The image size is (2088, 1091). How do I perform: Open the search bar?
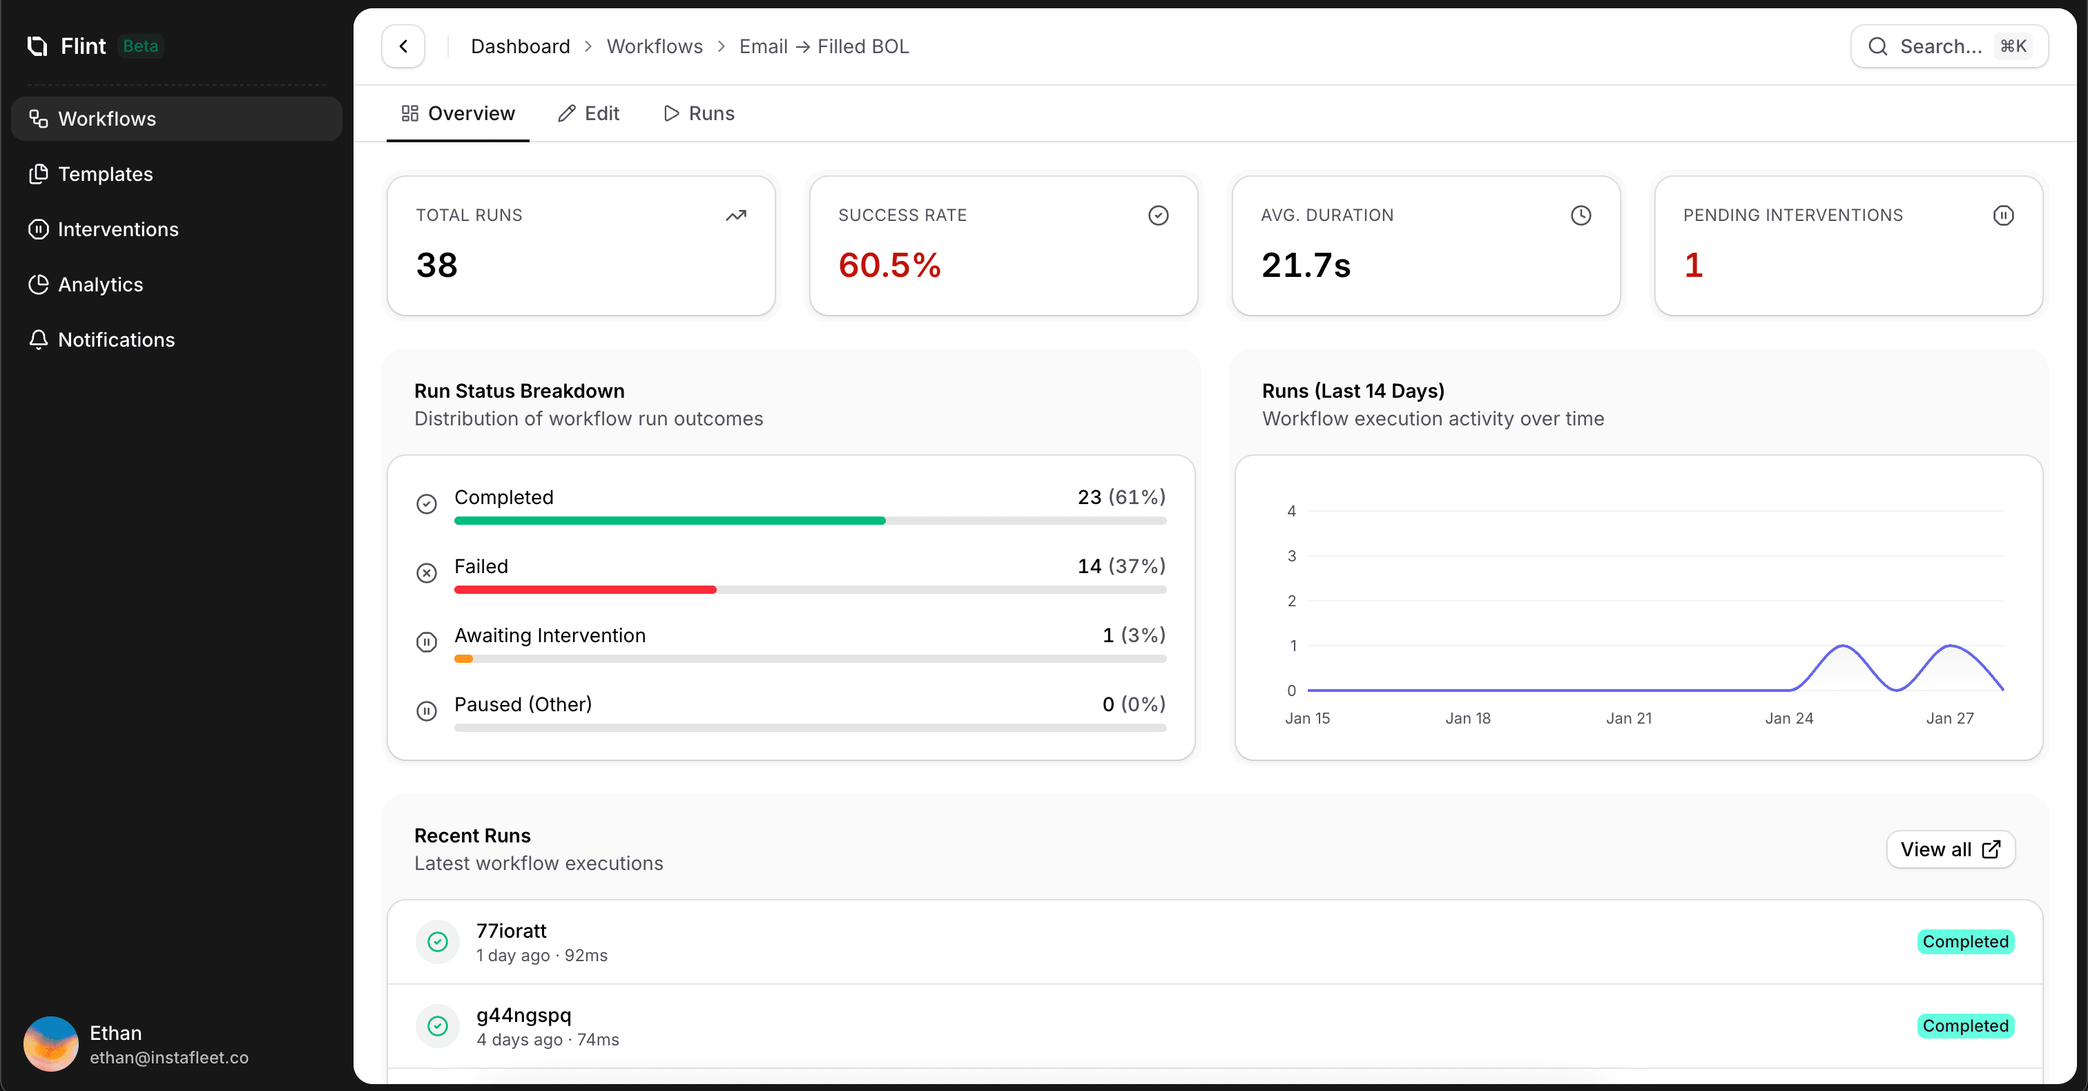[1949, 46]
